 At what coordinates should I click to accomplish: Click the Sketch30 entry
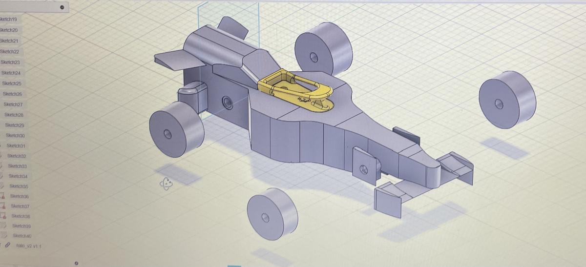click(x=16, y=136)
